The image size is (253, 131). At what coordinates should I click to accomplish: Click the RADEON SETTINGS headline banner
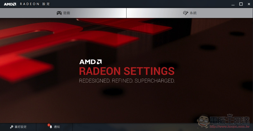click(127, 71)
